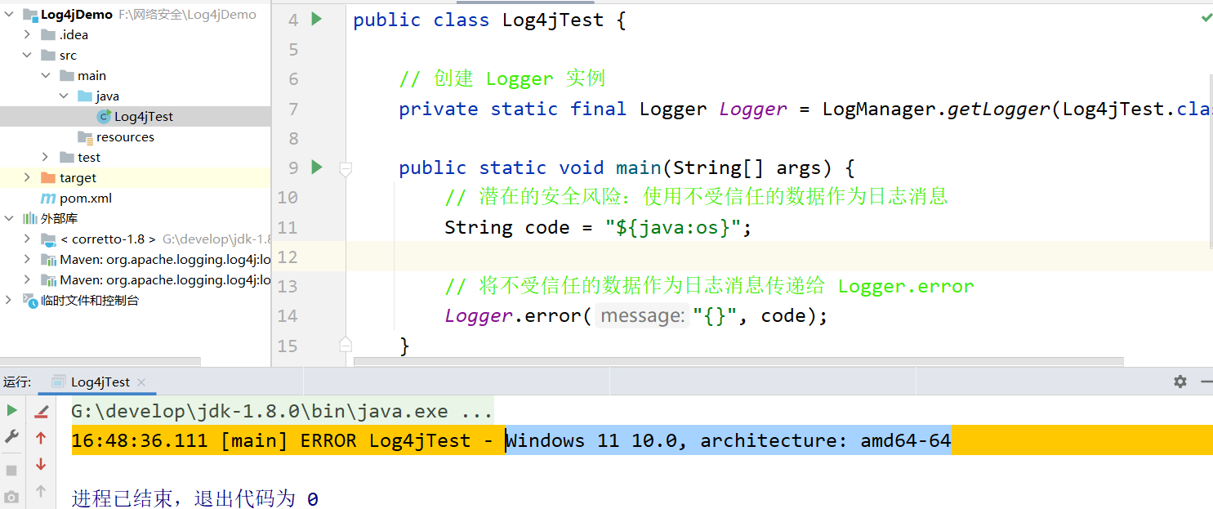1213x509 pixels.
Task: Click the camera dump threads icon
Action: pos(11,497)
